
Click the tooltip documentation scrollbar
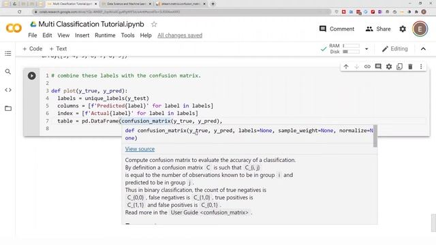click(x=375, y=136)
